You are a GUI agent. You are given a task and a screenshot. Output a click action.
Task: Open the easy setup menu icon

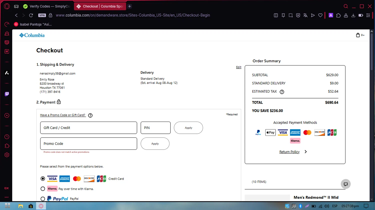pyautogui.click(x=368, y=15)
